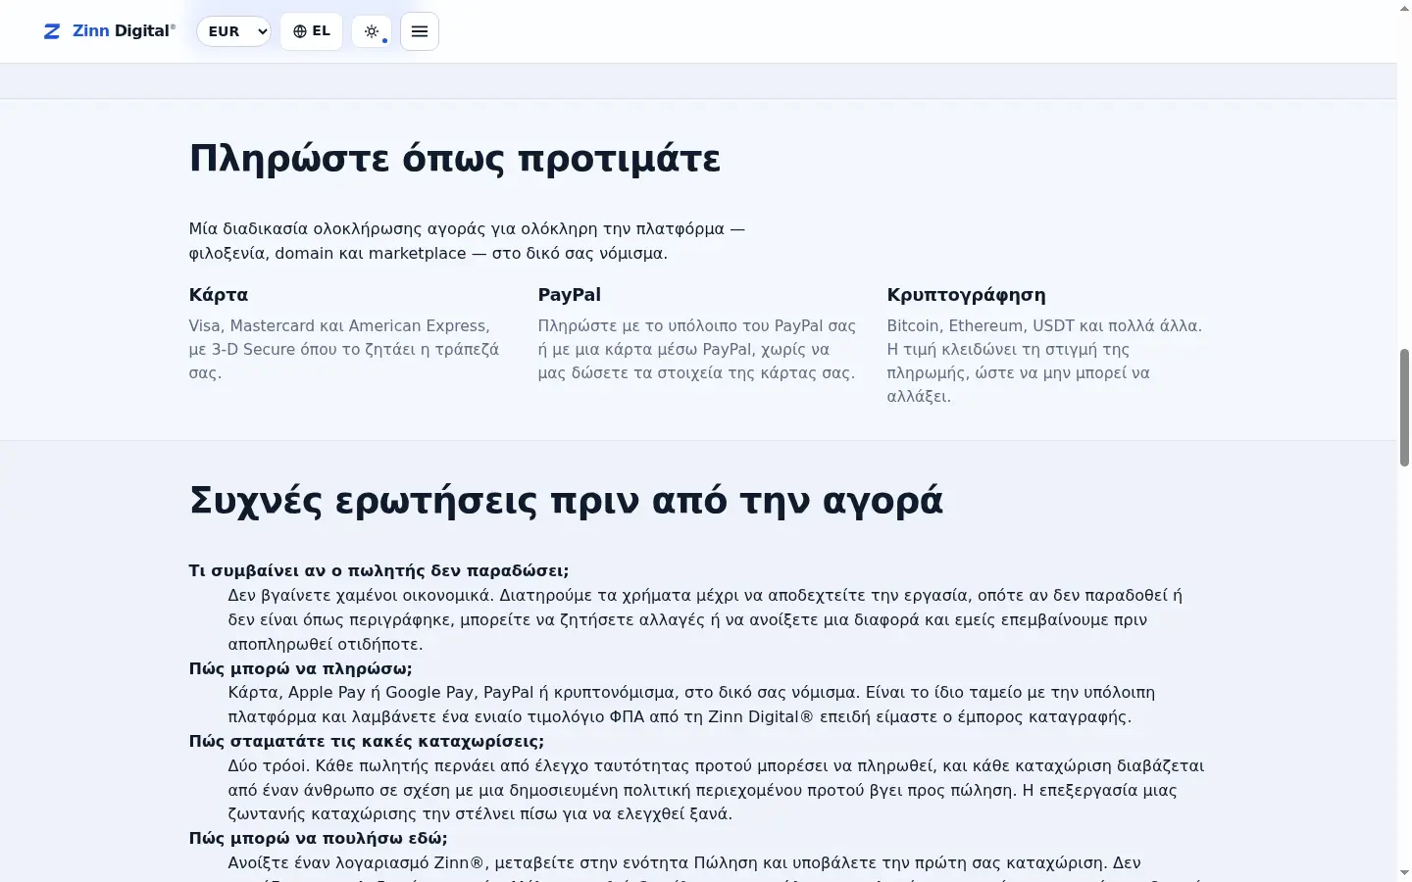This screenshot has width=1412, height=882.
Task: Click the answer starting "Δεν βγαίνετε χαμένοι οικονομικά"
Action: click(706, 619)
